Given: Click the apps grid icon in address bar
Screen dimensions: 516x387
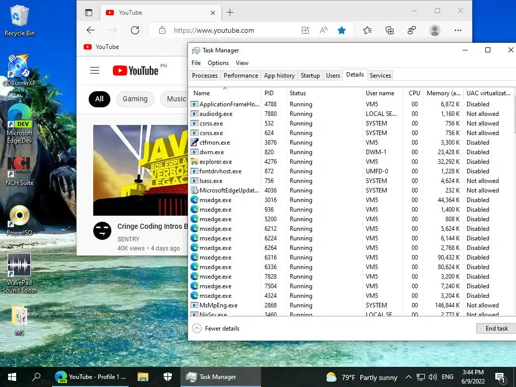Looking at the screenshot, I should pos(305,30).
